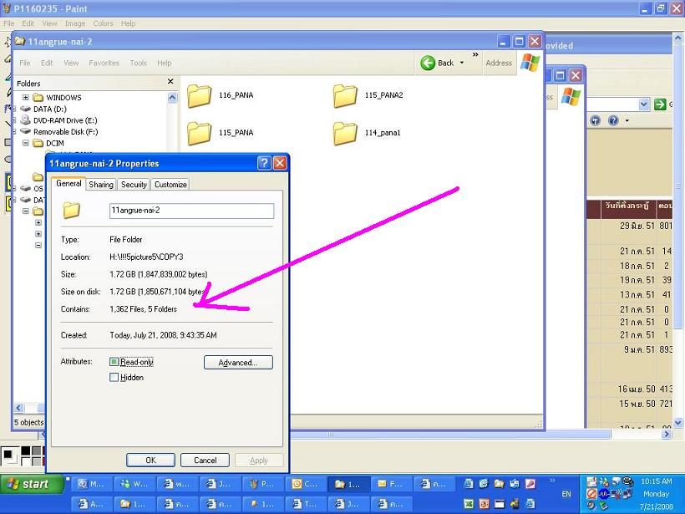Click the Cancel button in Properties
Screen dimensions: 685x514
[205, 461]
